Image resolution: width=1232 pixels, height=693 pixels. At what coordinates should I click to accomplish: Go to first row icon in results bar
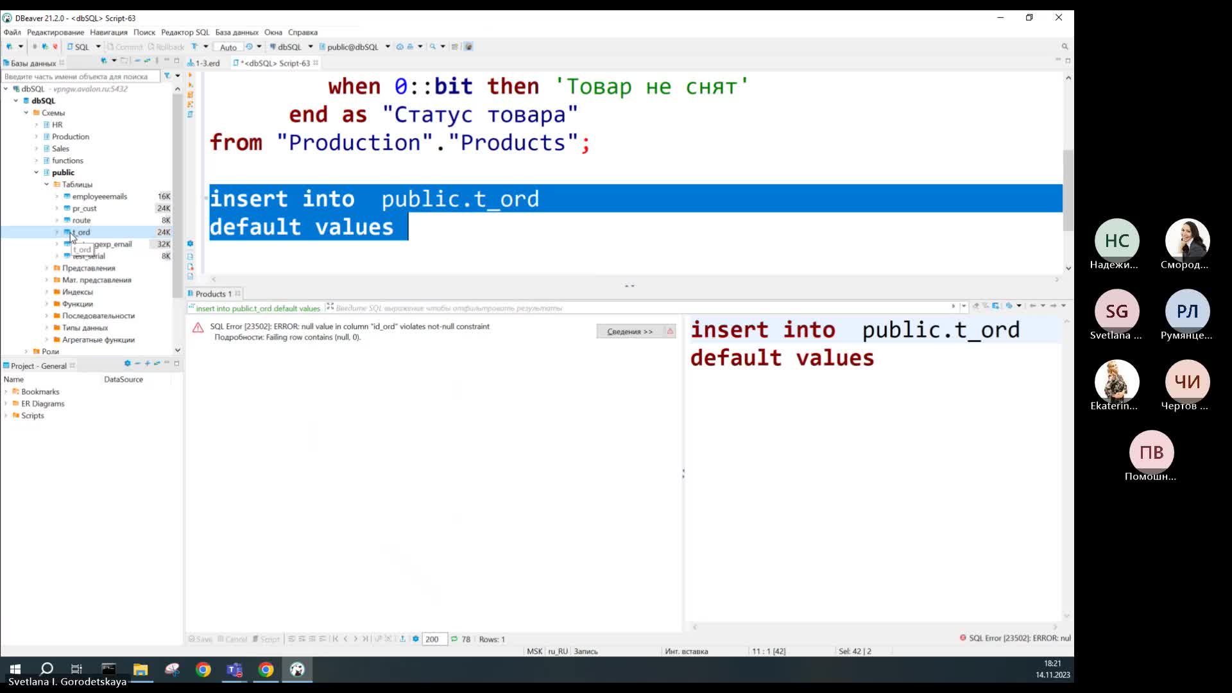point(335,639)
